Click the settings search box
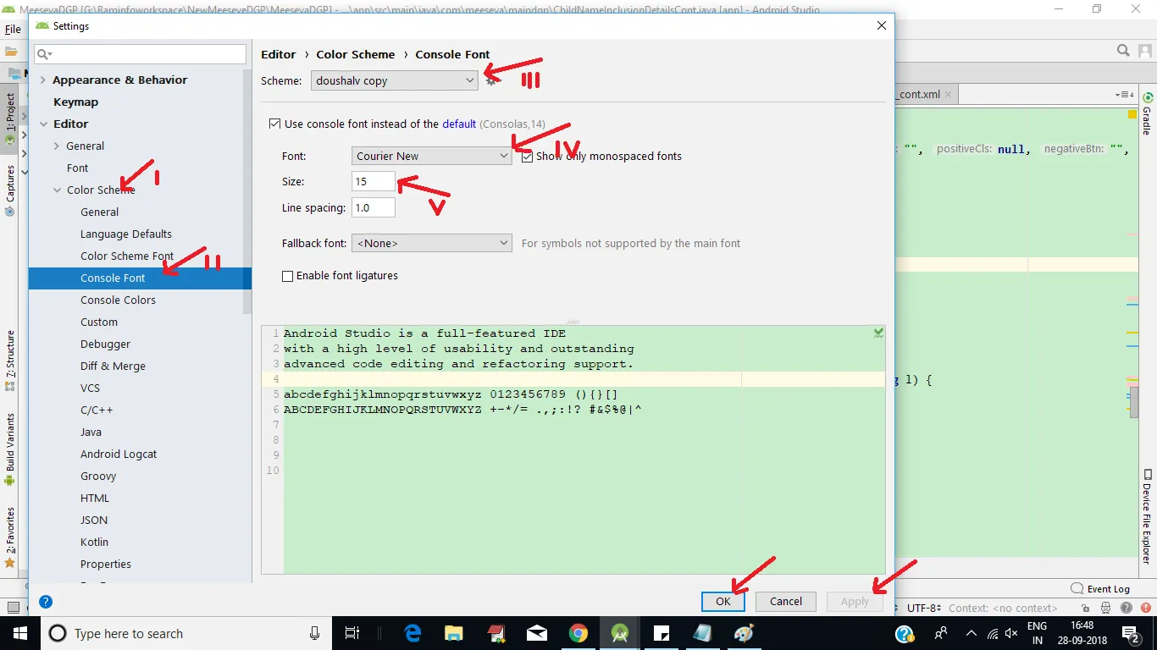The image size is (1157, 650). point(141,54)
